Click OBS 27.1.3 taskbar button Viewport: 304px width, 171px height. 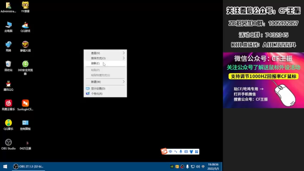pos(28,166)
